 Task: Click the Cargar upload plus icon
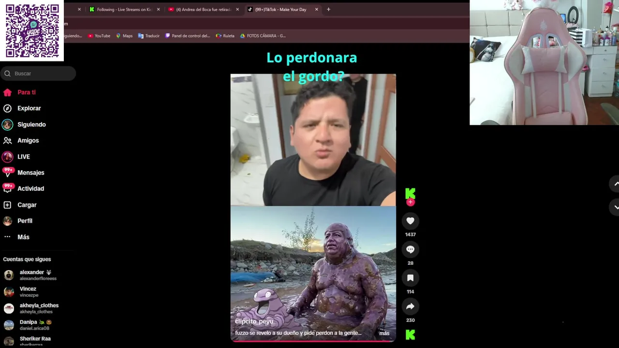coord(7,205)
